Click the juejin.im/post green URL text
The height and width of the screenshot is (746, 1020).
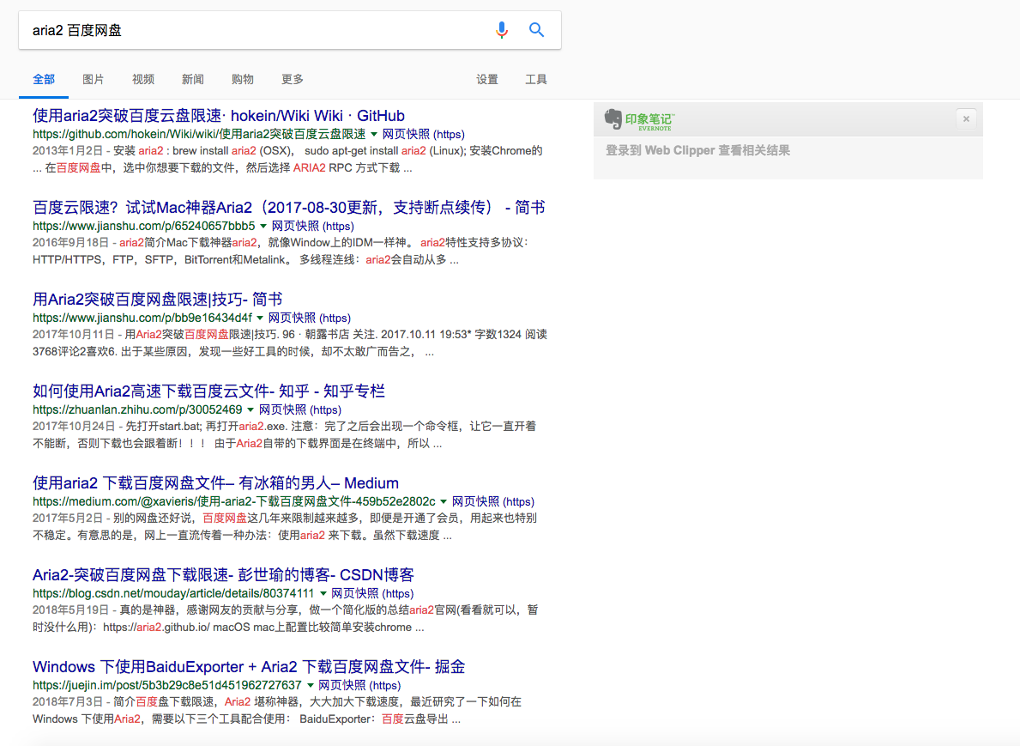pyautogui.click(x=167, y=685)
